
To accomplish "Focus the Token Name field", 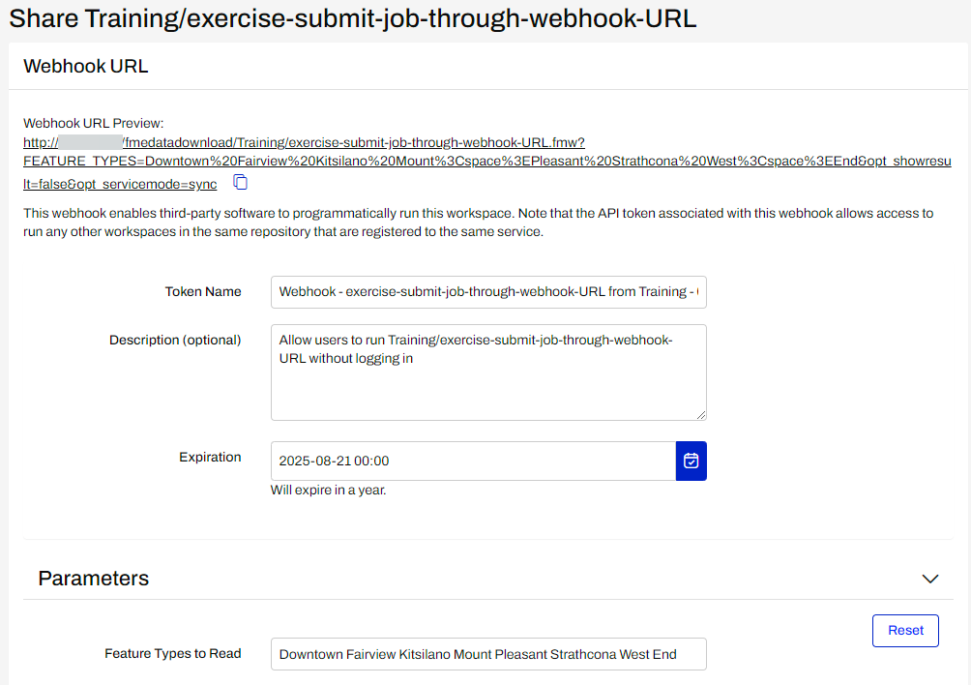I will click(488, 291).
